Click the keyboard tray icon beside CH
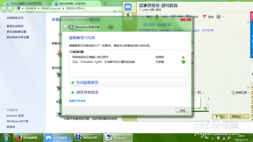 (207, 138)
